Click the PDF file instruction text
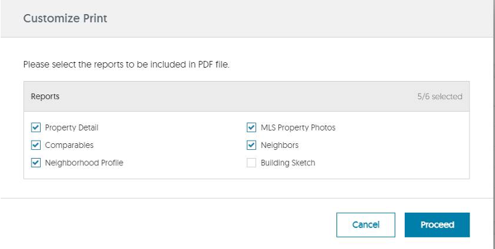This screenshot has width=495, height=249. (126, 64)
